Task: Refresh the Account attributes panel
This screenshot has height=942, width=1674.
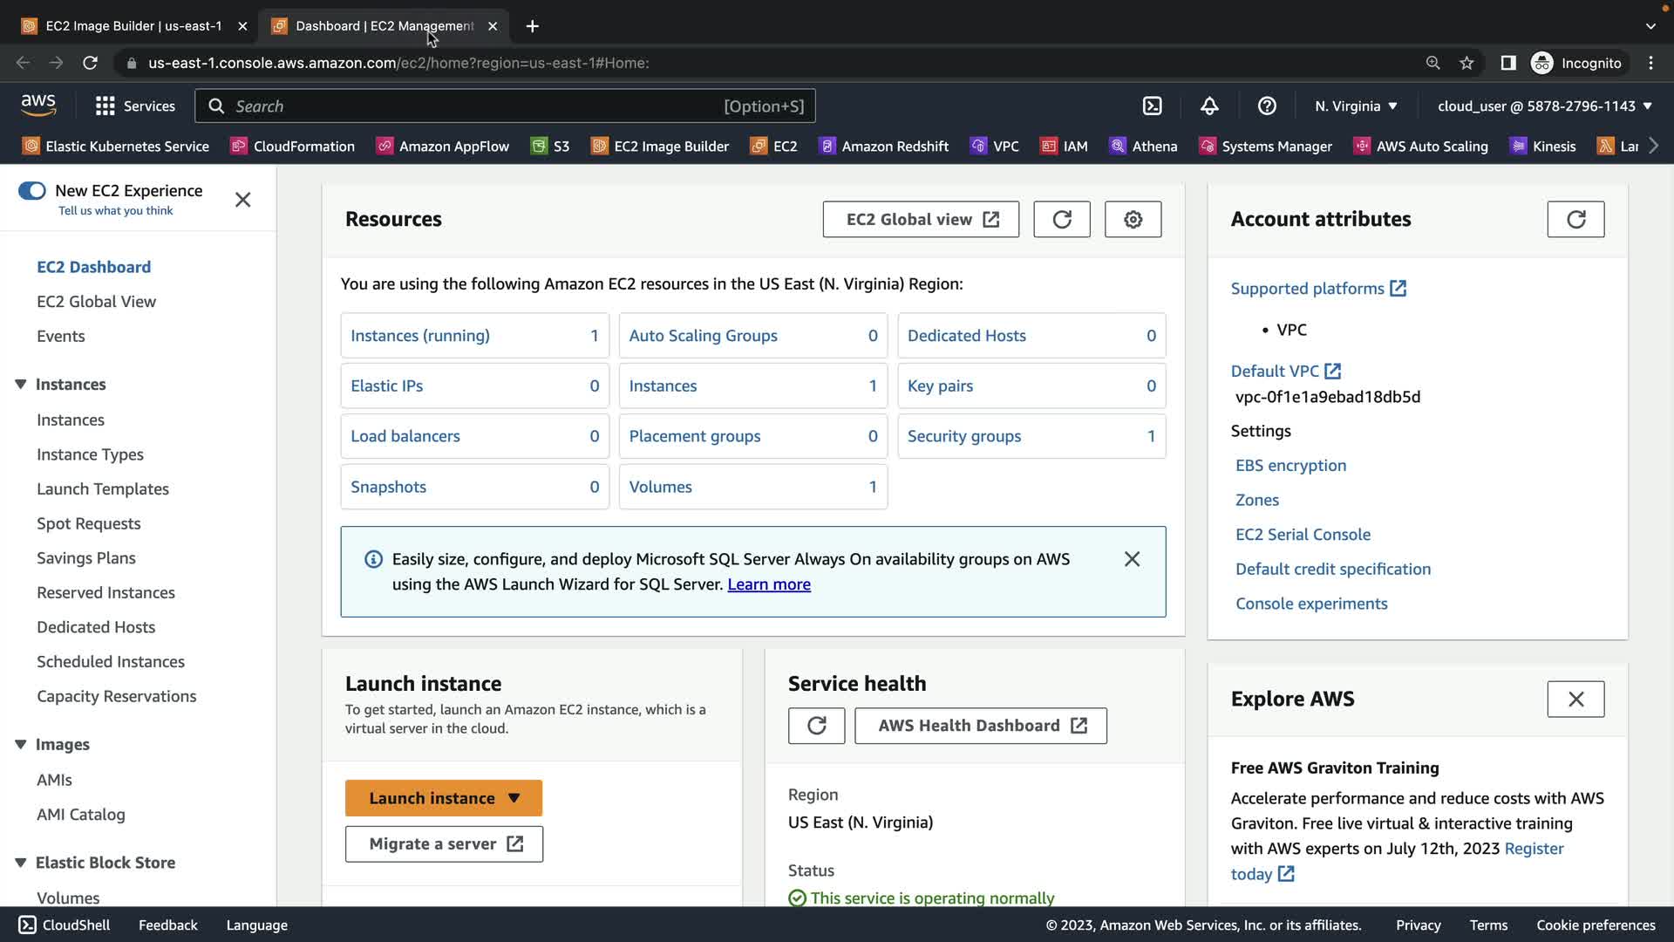Action: 1575,220
